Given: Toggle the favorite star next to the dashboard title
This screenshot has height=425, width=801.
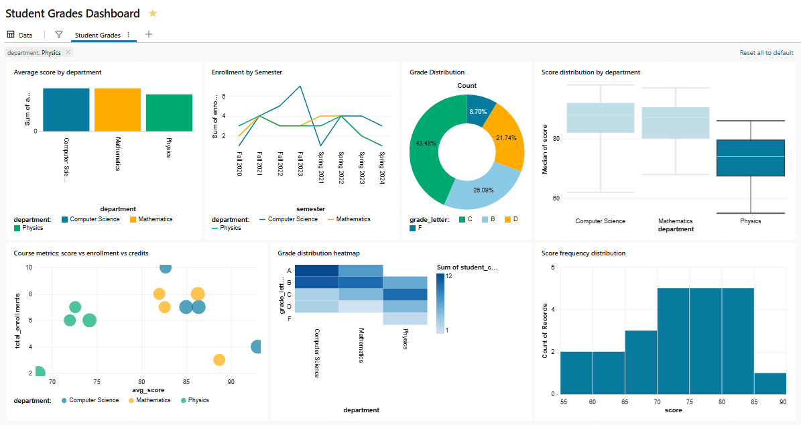Looking at the screenshot, I should click(152, 13).
